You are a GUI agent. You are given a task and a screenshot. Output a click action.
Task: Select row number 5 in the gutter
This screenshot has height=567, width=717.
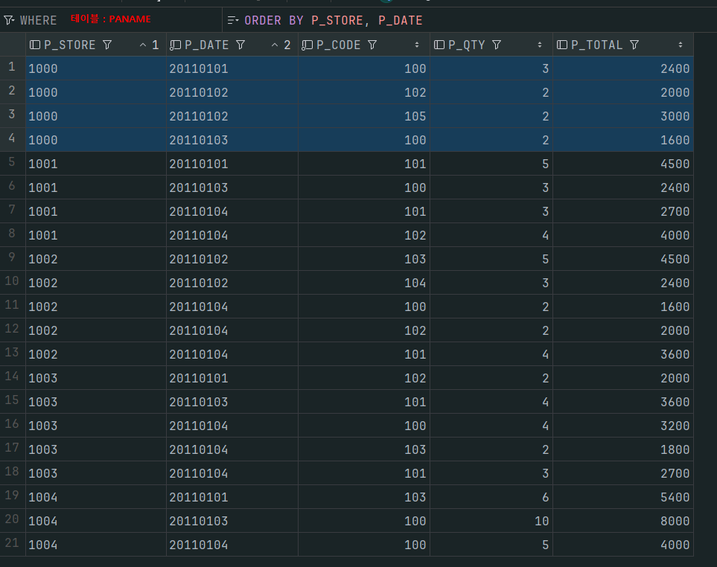13,162
